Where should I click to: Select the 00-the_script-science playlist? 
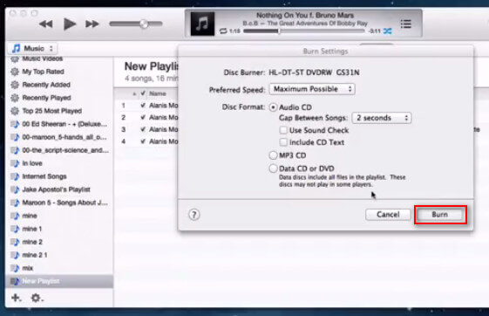59,150
